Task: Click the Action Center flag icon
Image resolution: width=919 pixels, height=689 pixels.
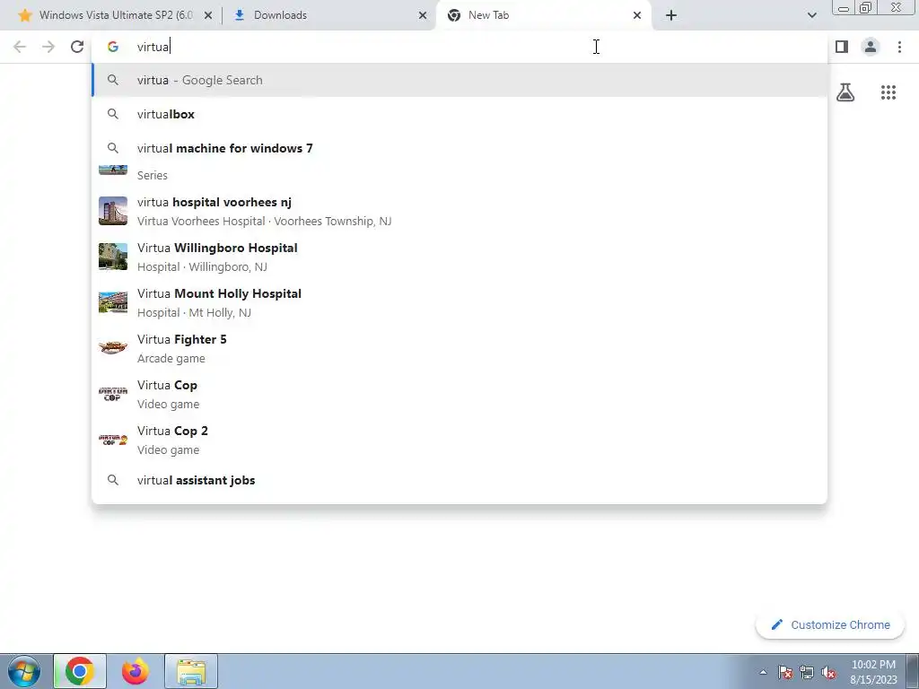Action: point(785,672)
